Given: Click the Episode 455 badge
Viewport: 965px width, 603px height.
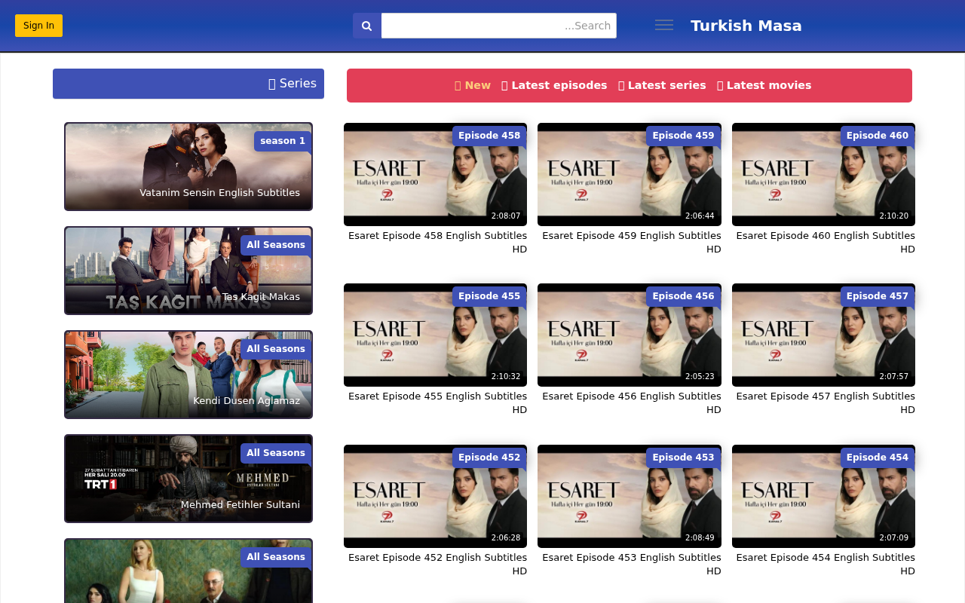Looking at the screenshot, I should pos(489,296).
